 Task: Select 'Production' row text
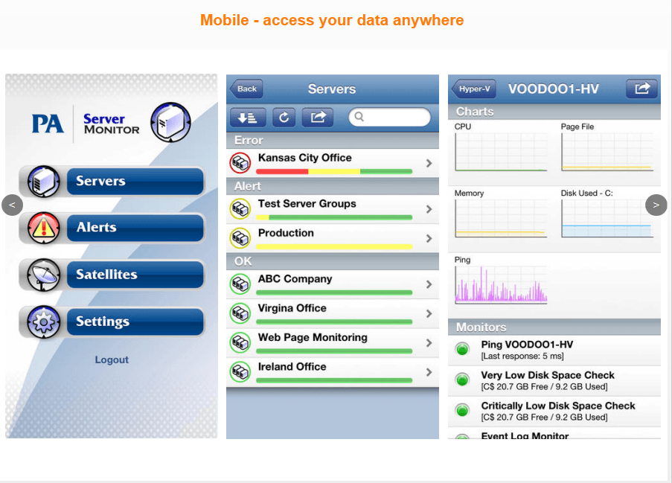[x=286, y=233]
